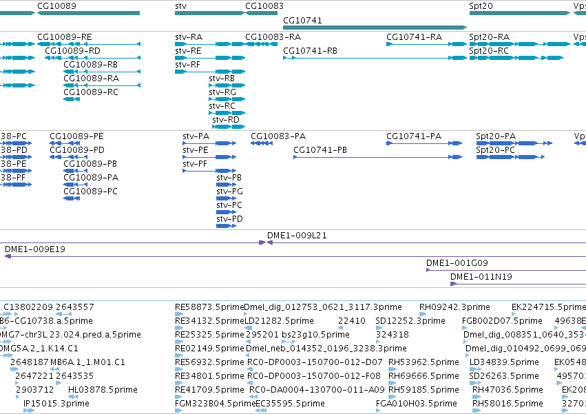Screen dimensions: 586x414
Task: Select the stv-PB protein
Action: tap(226, 185)
